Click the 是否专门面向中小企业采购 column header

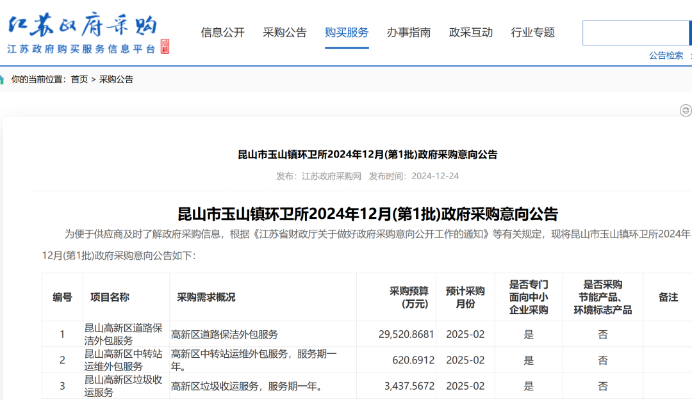pos(529,297)
